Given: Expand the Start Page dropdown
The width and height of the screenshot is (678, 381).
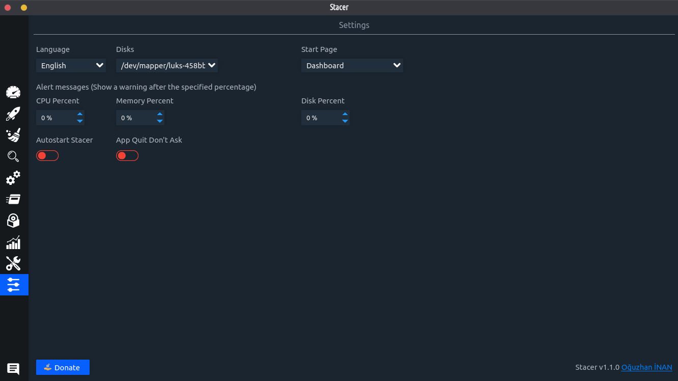Looking at the screenshot, I should (352, 65).
